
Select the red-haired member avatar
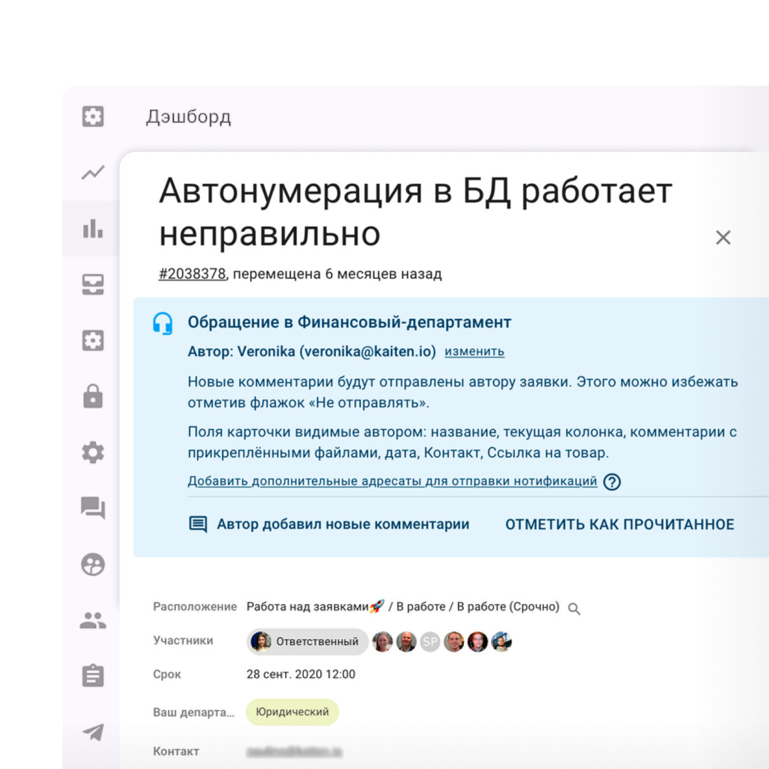tap(477, 642)
